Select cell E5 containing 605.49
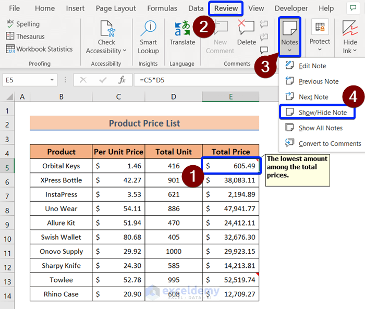The image size is (365, 309). (230, 166)
